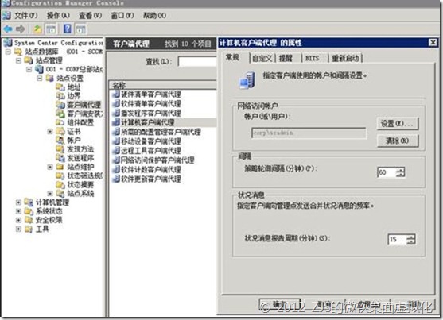
Task: Select 硬件清单客户端代理 in the list
Action: click(x=151, y=94)
